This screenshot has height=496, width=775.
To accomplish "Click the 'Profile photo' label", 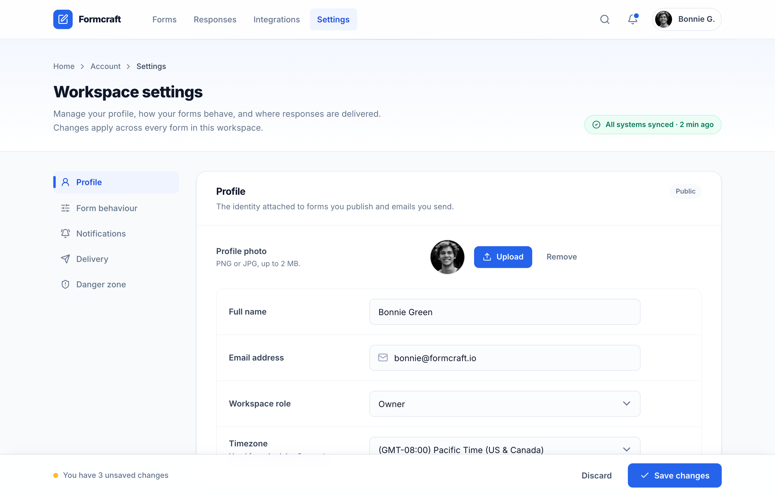I will pos(241,251).
